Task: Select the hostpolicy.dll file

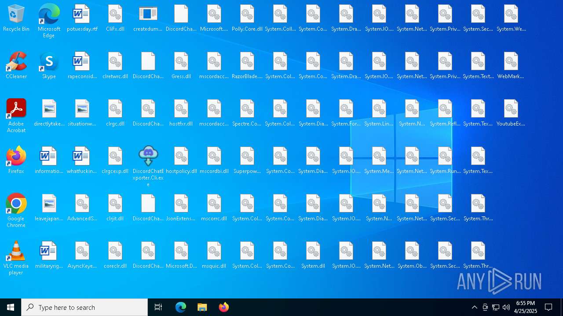Action: (x=181, y=161)
